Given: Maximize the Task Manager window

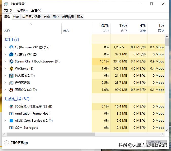Looking at the screenshot, I should 151,4.
